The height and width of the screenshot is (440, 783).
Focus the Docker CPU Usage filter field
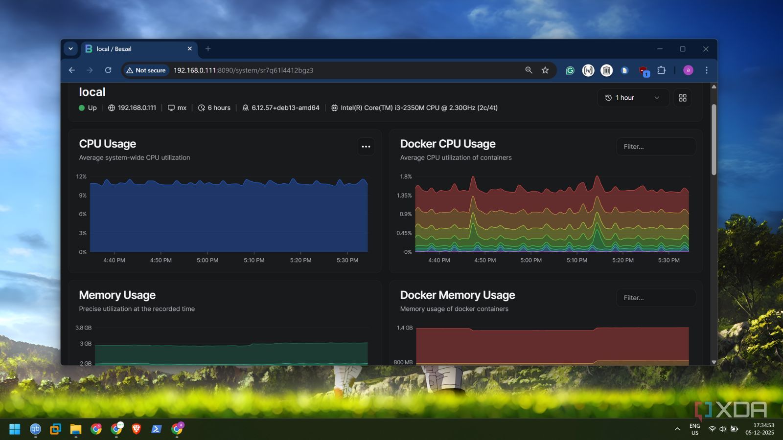(x=656, y=147)
